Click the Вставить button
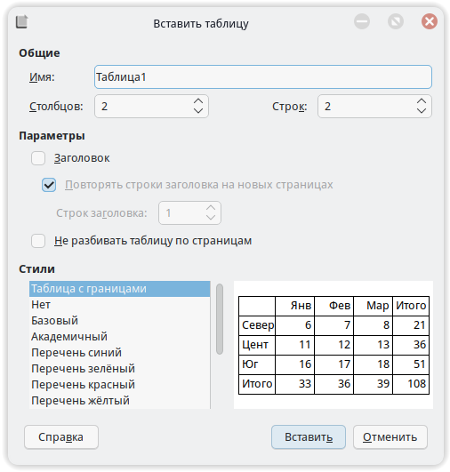Screen dimensions: 450x472 point(309,437)
